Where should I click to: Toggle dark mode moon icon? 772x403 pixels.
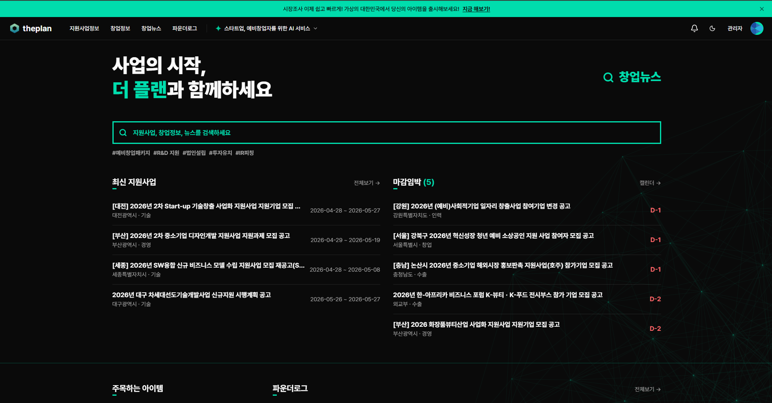click(712, 28)
